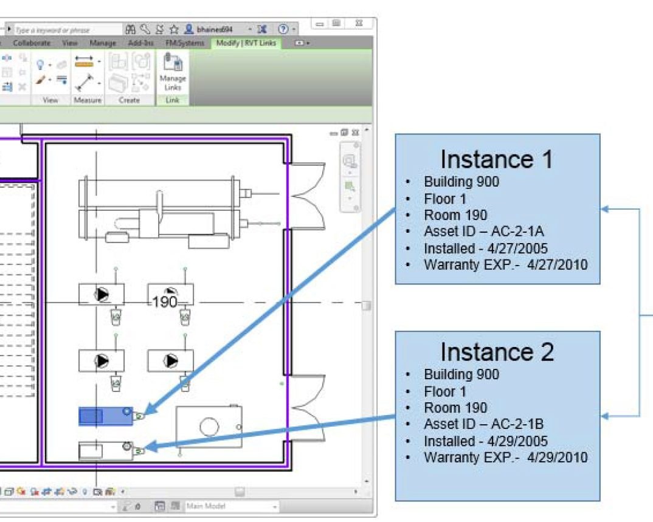The height and width of the screenshot is (522, 653).
Task: Click the keyword or phrase search field
Action: [x=68, y=30]
